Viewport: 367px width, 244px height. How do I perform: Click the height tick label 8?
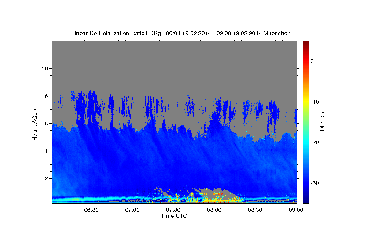[46, 96]
